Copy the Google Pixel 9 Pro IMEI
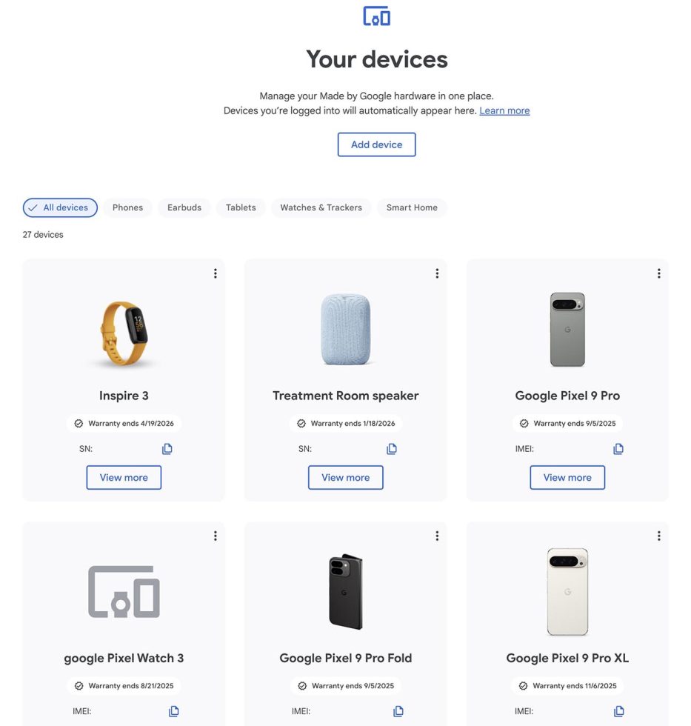This screenshot has height=726, width=691. [618, 448]
